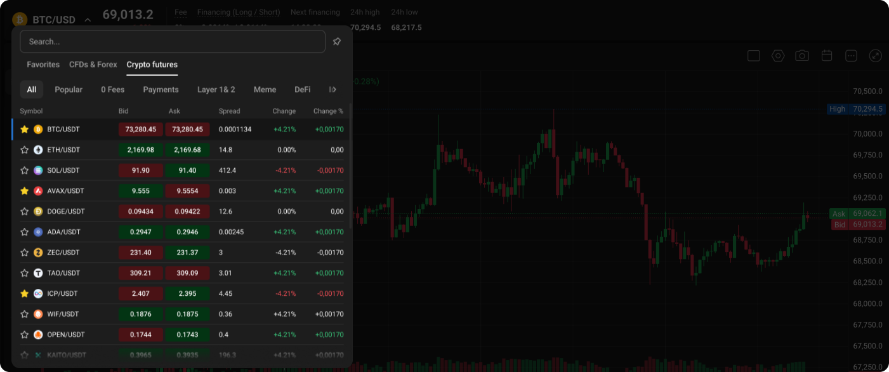Image resolution: width=889 pixels, height=372 pixels.
Task: Remove AVAX/USDT from favorites star
Action: pos(25,190)
